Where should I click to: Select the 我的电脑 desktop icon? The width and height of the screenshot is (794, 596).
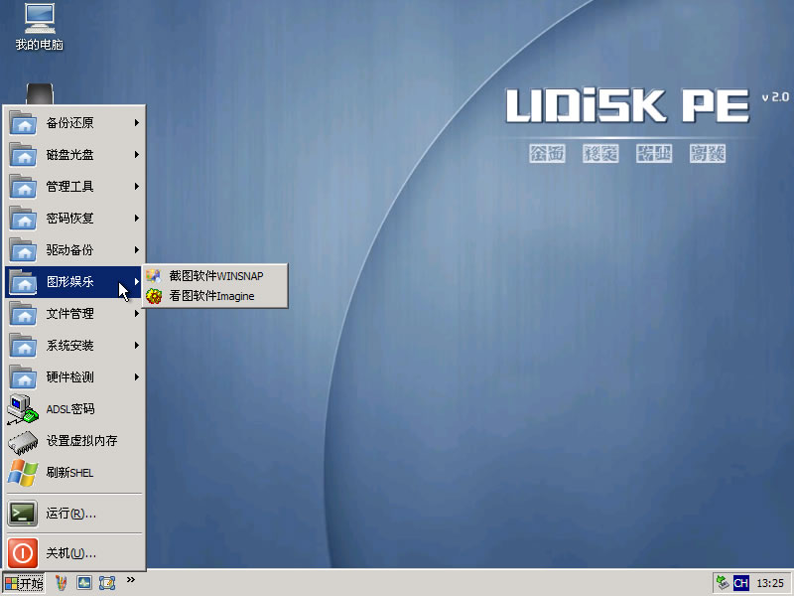40,27
